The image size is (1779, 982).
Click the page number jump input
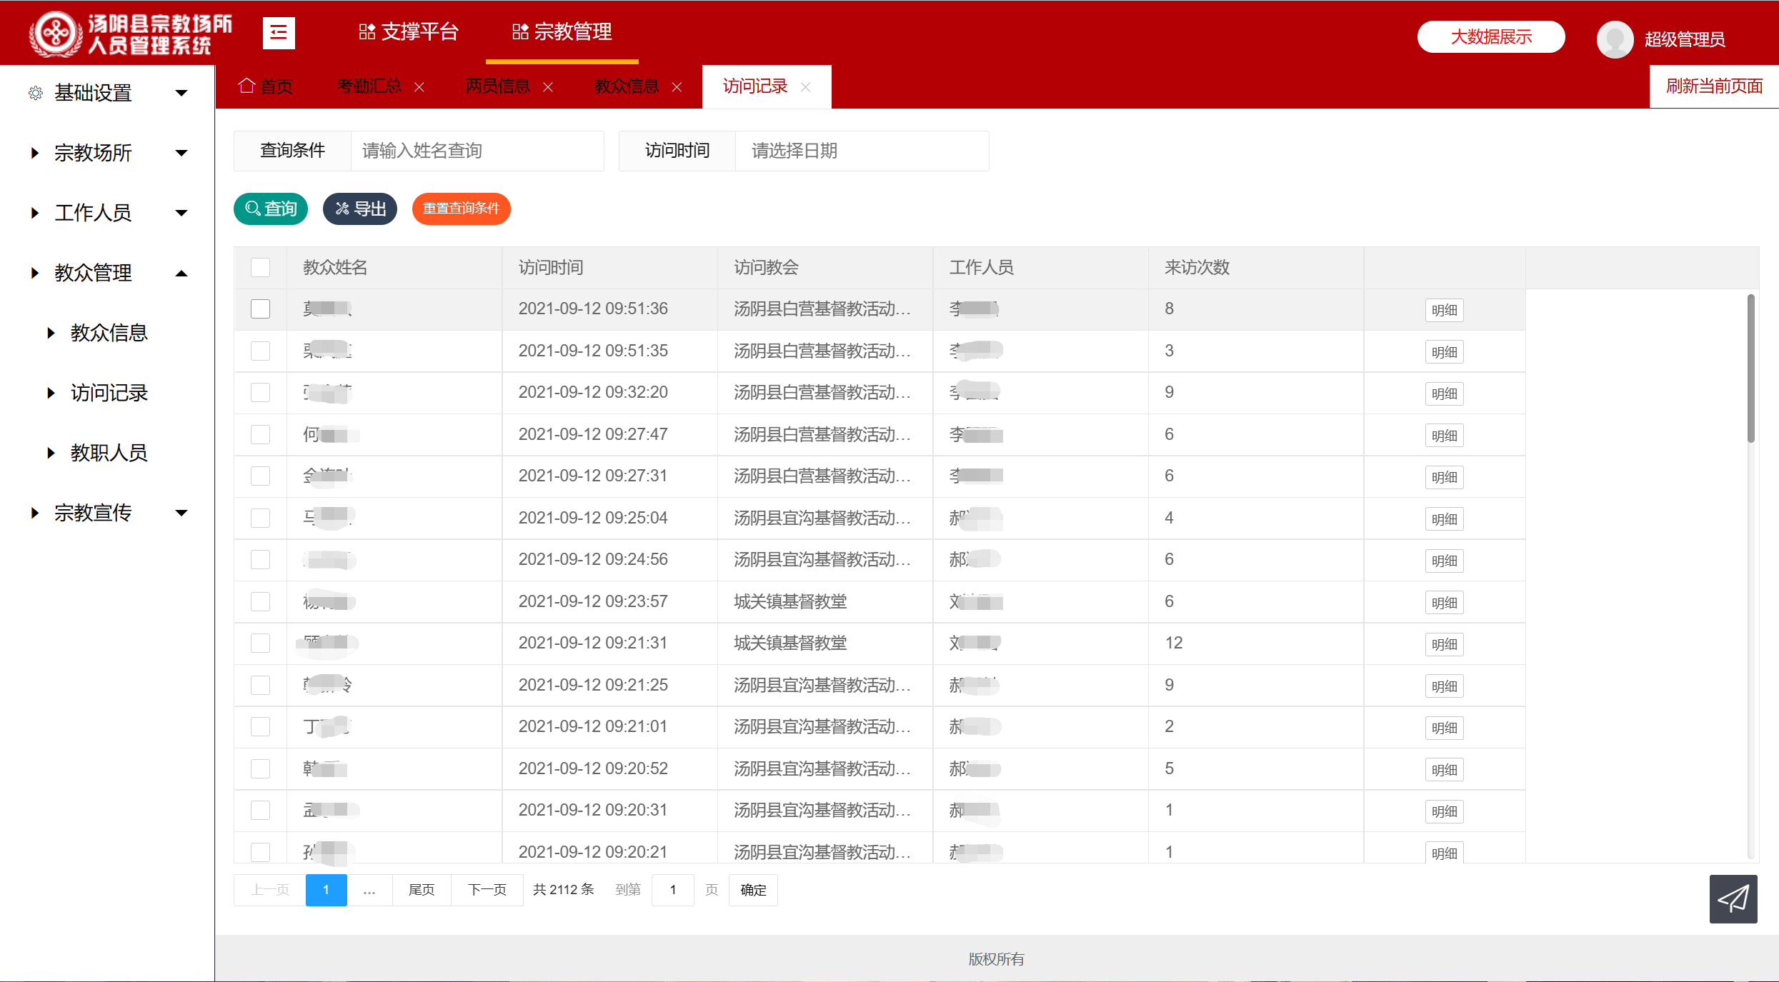673,890
